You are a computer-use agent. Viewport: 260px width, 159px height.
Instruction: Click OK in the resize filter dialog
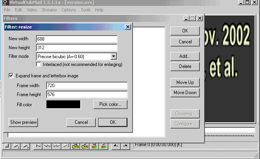113,122
